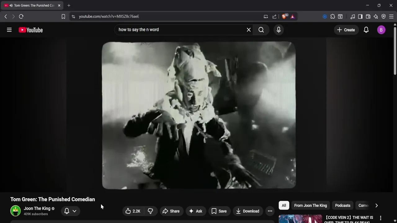Open the browser main menu

point(391,16)
